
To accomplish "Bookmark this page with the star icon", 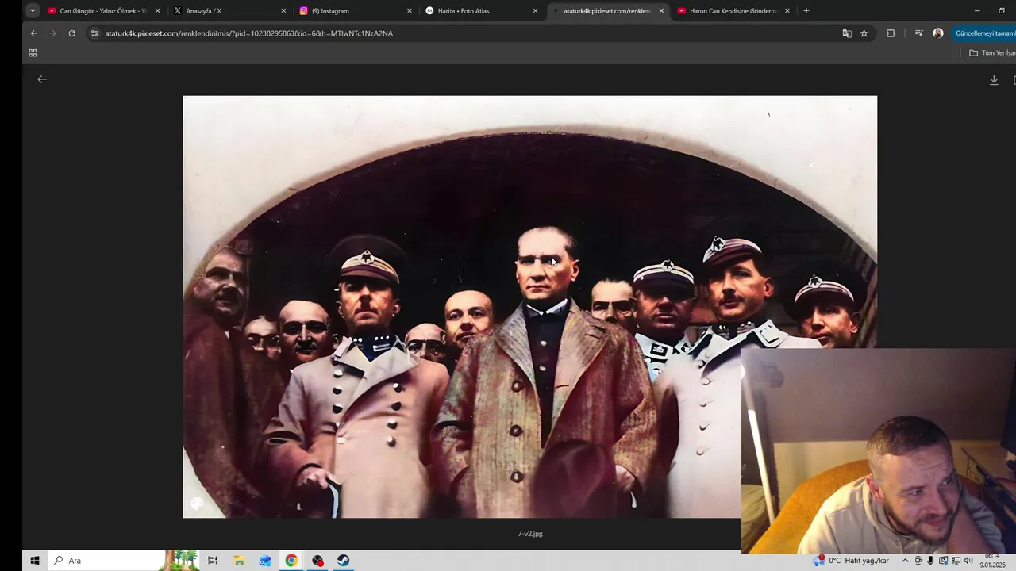I will pos(864,33).
